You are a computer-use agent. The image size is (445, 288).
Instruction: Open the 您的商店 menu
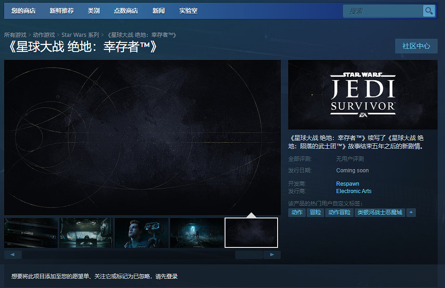(23, 11)
